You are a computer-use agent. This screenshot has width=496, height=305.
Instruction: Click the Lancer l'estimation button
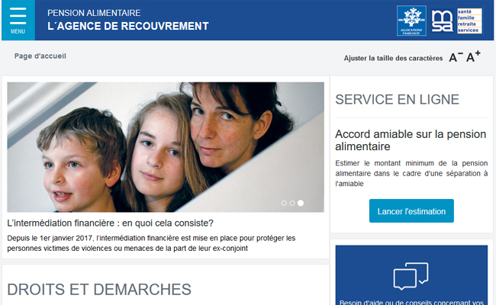coord(411,210)
